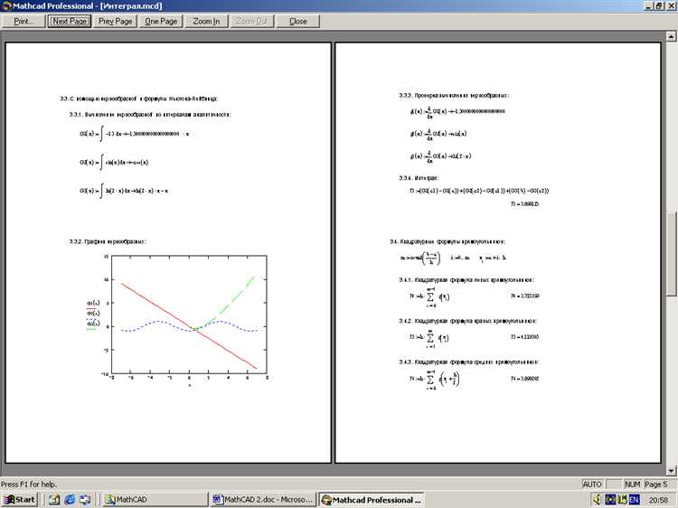Close the print preview with Close button
This screenshot has height=508, width=678.
coord(298,21)
